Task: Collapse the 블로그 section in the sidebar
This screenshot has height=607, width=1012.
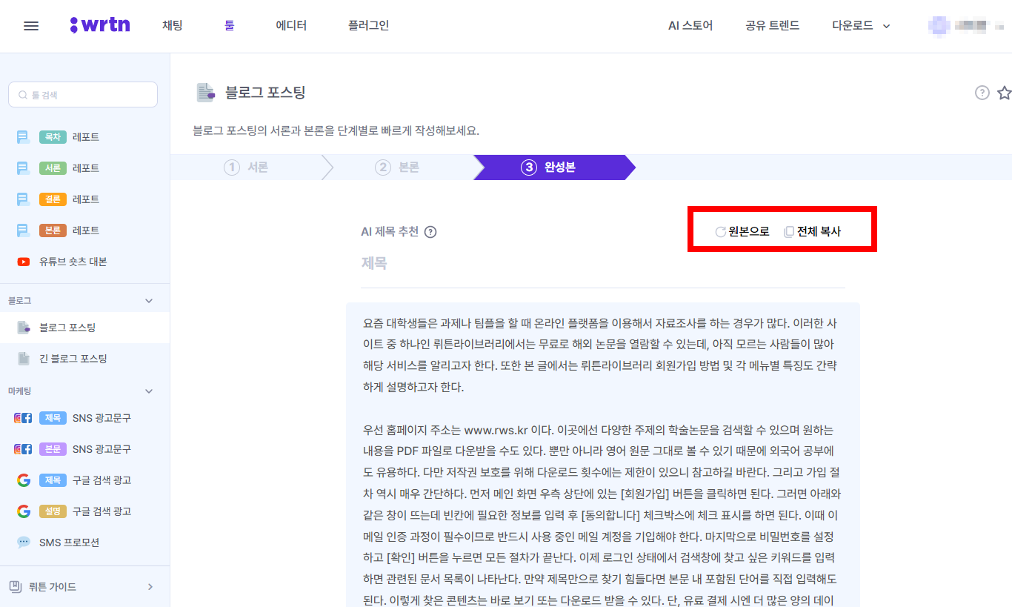Action: pos(147,299)
